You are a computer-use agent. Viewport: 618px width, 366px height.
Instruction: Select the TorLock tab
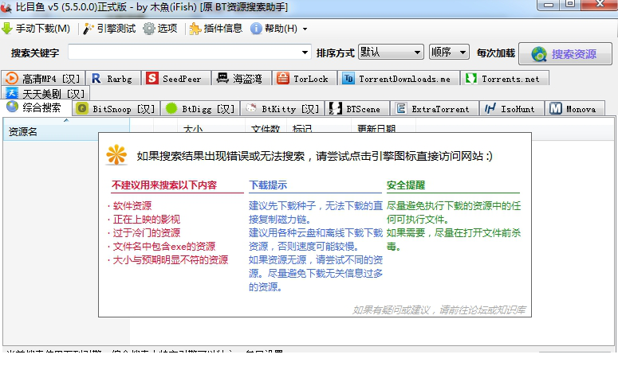305,78
